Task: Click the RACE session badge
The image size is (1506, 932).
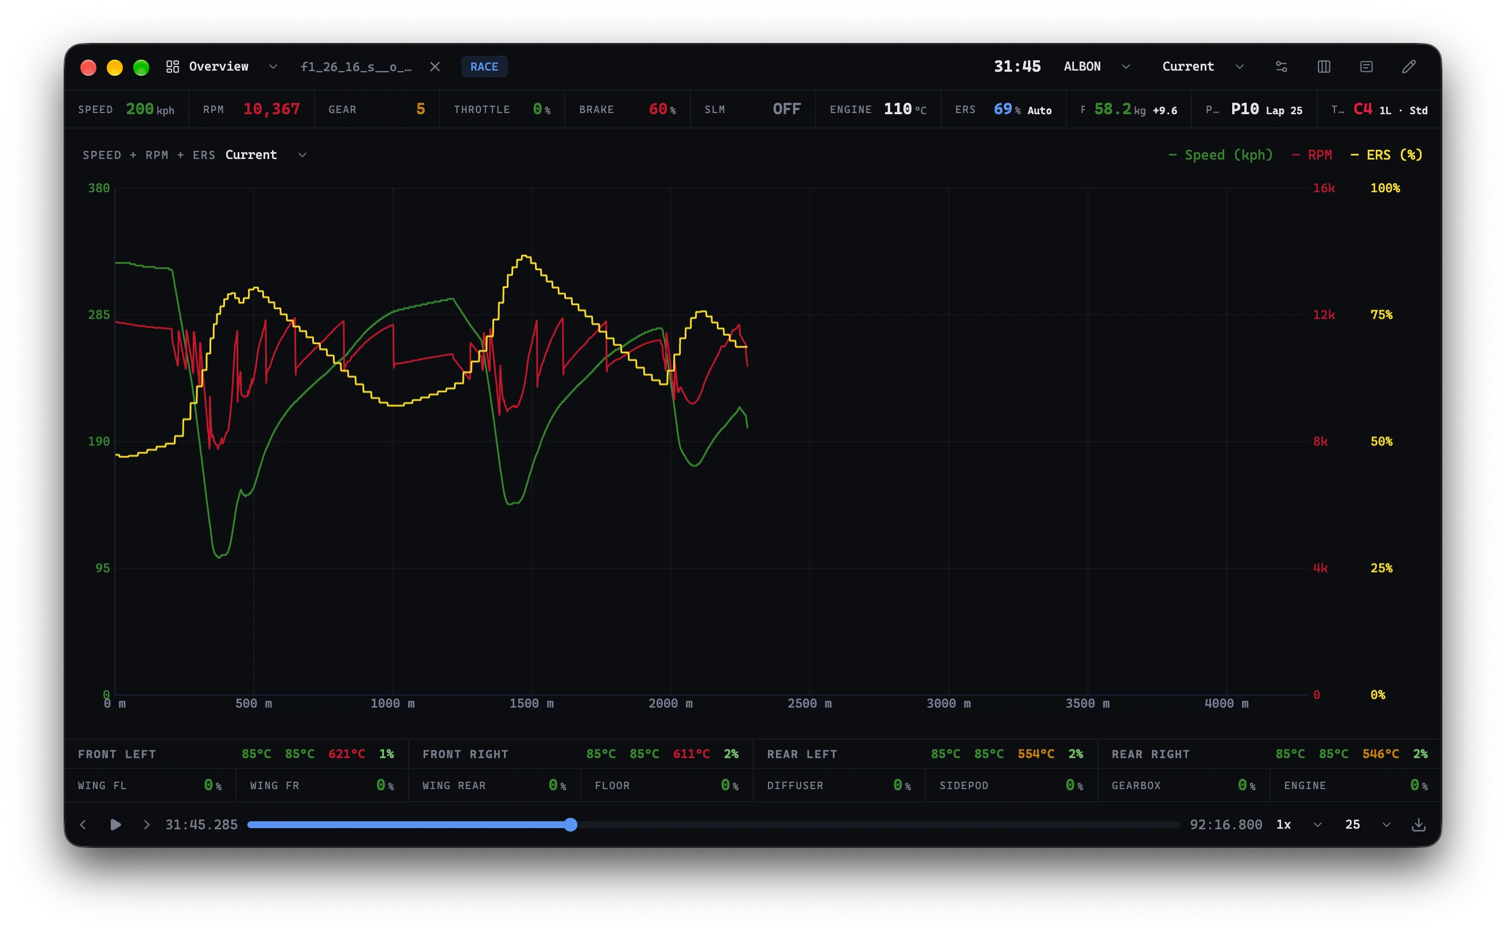Action: pyautogui.click(x=484, y=67)
